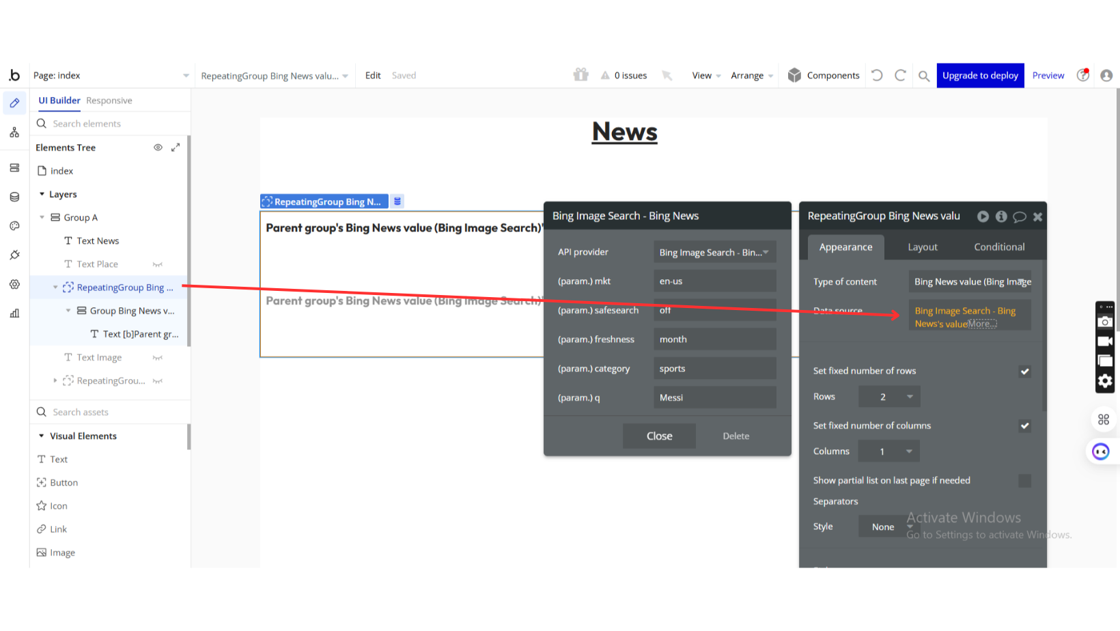Open the Data tab database icon
This screenshot has width=1120, height=631.
pyautogui.click(x=14, y=197)
